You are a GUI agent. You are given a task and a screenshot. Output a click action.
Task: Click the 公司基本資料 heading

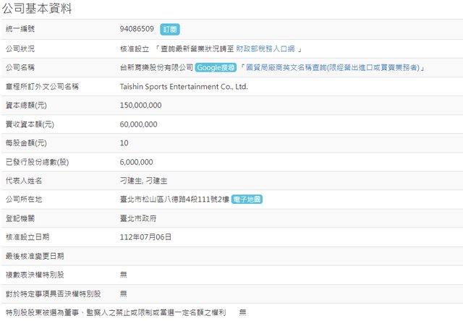pyautogui.click(x=46, y=9)
